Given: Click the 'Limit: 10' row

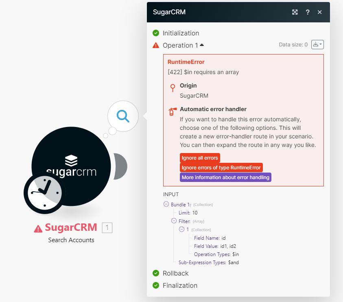Looking at the screenshot, I should pyautogui.click(x=188, y=213).
